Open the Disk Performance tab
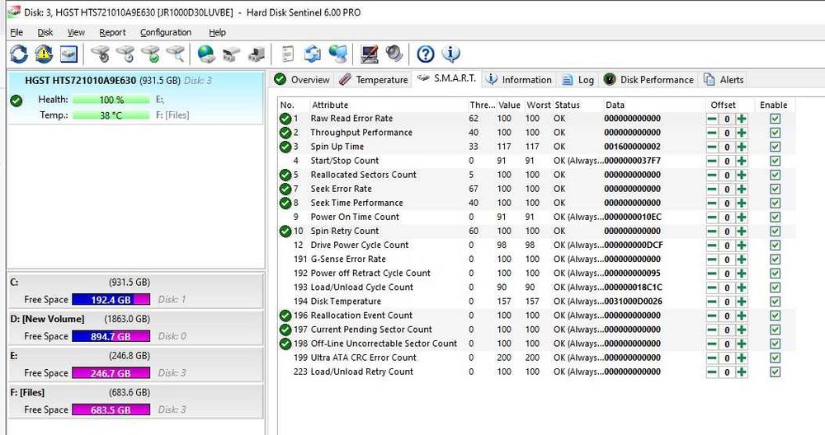The height and width of the screenshot is (435, 825). [x=648, y=79]
